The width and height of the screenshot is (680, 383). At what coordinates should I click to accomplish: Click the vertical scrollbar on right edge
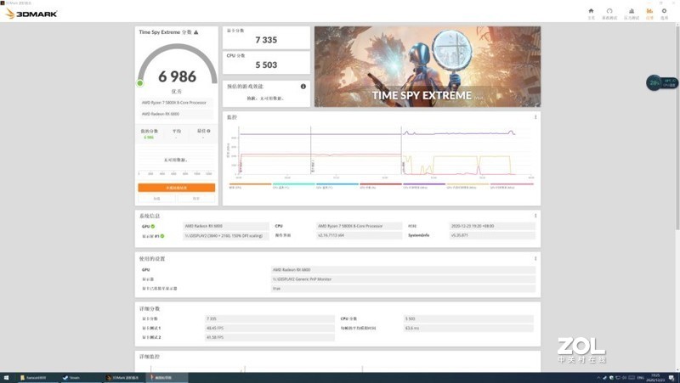click(x=677, y=130)
